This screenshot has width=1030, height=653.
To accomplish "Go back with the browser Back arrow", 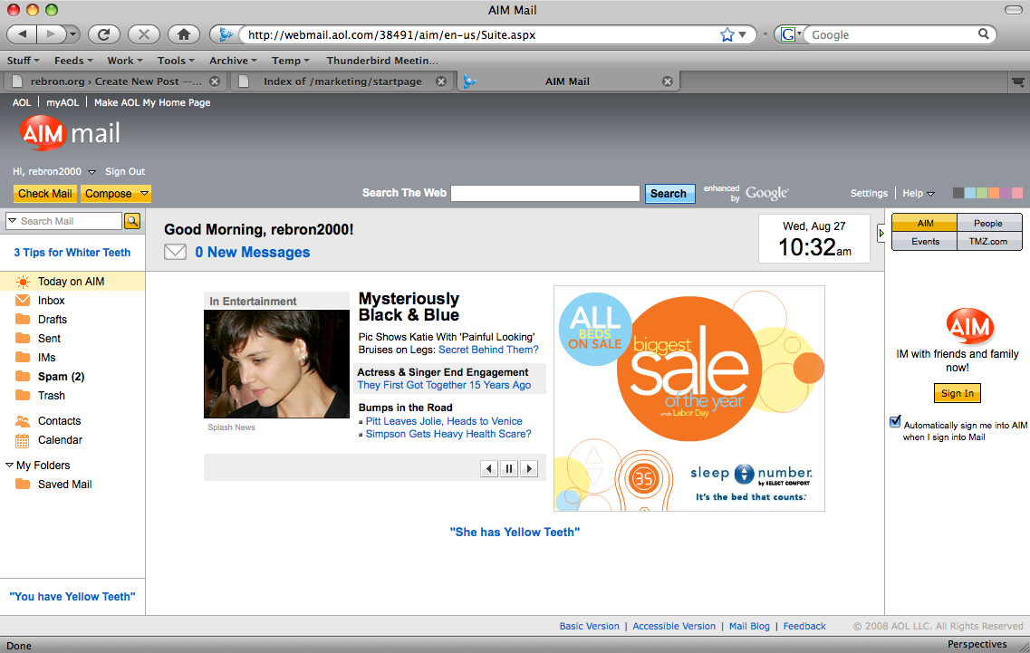I will [23, 34].
